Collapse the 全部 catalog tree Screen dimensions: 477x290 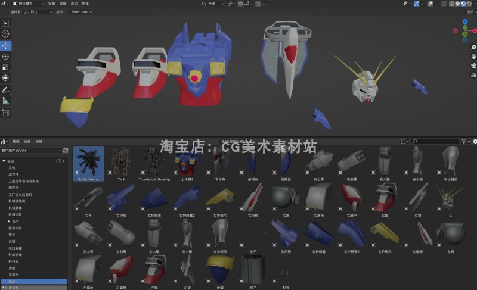4,161
